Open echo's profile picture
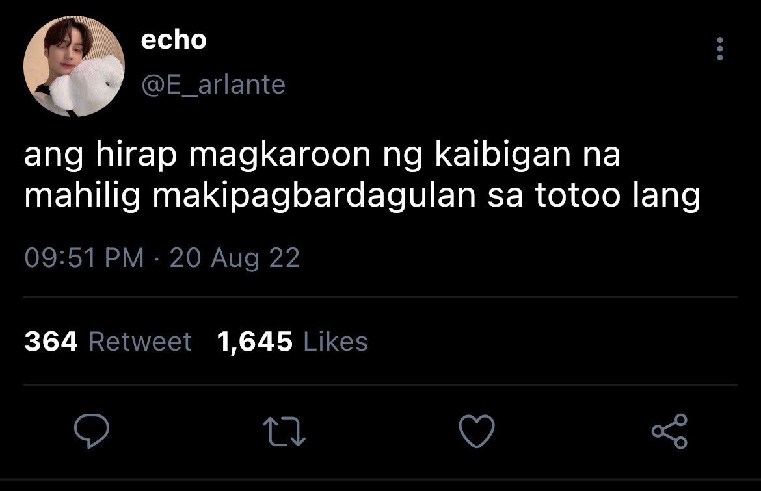This screenshot has height=491, width=761. point(73,66)
